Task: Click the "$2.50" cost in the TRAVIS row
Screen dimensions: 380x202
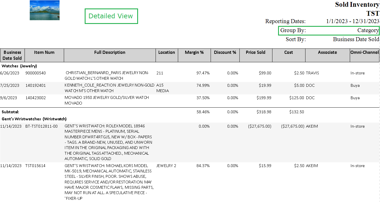Action: point(299,73)
